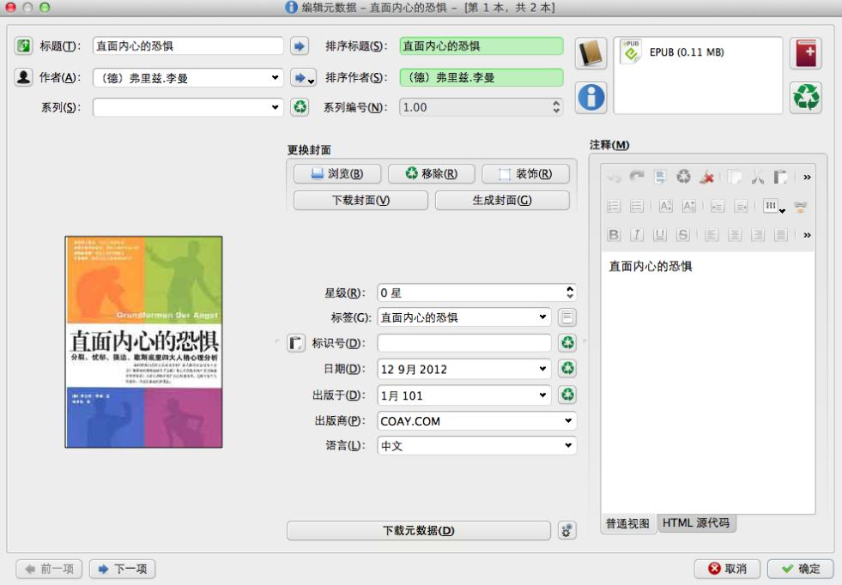This screenshot has width=842, height=585.
Task: Center align comments text
Action: click(735, 234)
